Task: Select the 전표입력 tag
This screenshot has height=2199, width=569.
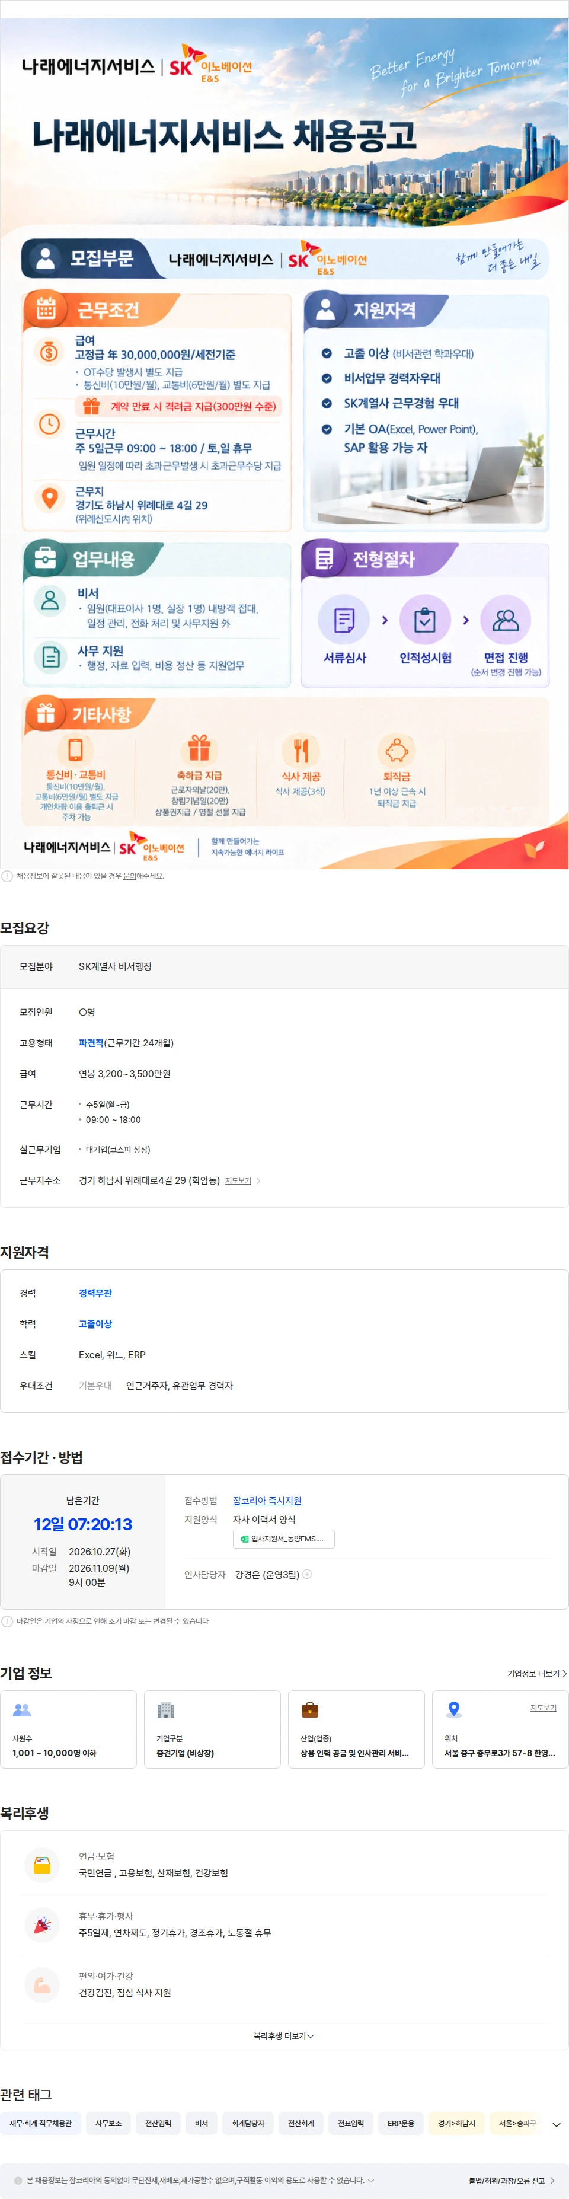Action: pyautogui.click(x=351, y=2123)
